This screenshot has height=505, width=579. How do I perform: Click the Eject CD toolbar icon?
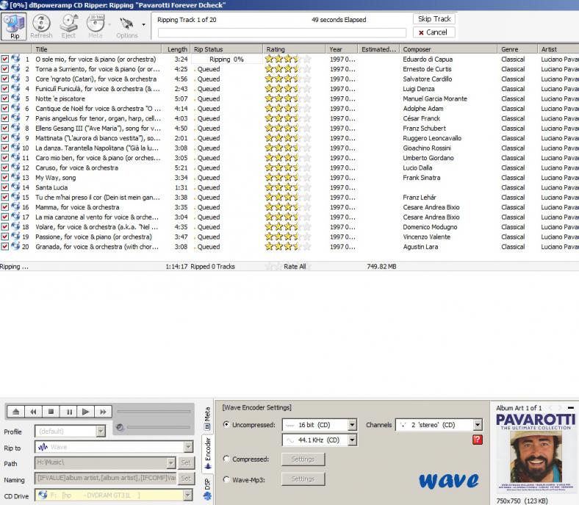click(x=68, y=26)
